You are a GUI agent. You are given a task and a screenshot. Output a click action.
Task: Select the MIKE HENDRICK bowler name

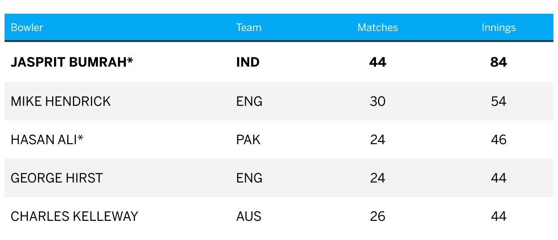pyautogui.click(x=61, y=101)
